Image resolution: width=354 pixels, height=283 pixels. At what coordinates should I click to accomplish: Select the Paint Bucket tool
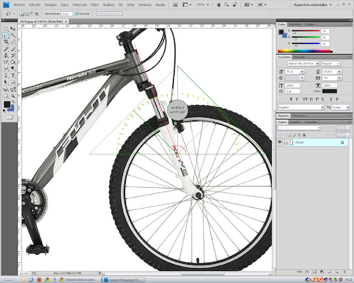click(x=13, y=61)
